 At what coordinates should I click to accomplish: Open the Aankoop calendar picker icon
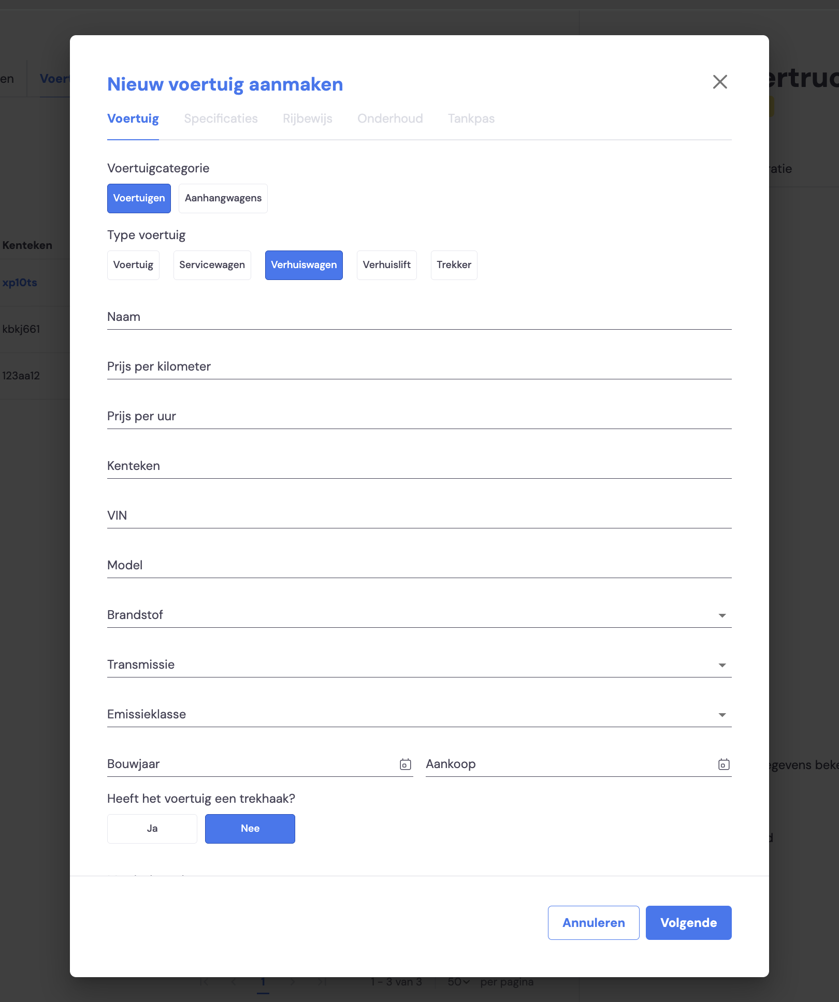click(724, 764)
